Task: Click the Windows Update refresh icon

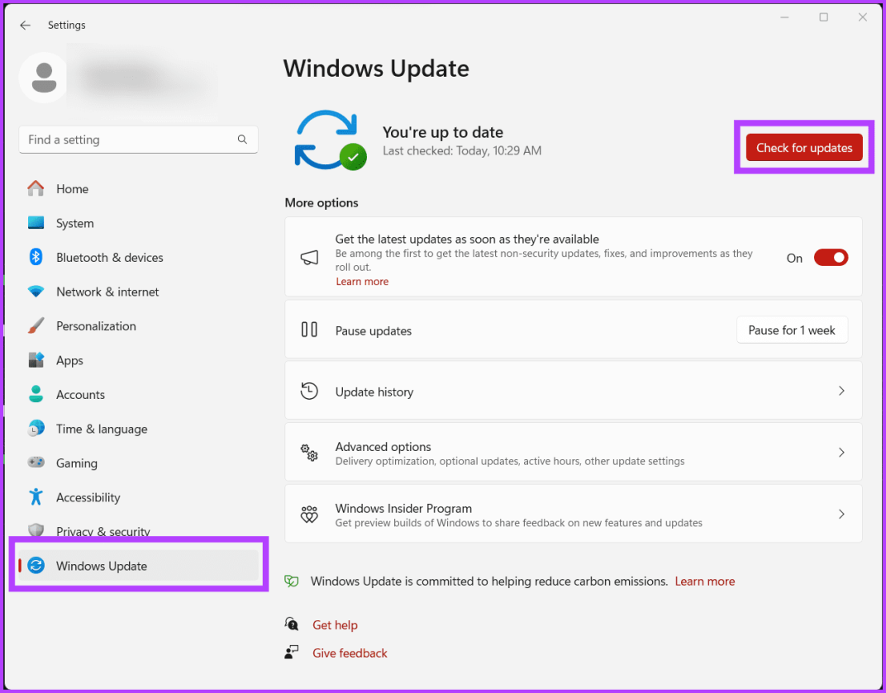Action: [329, 139]
